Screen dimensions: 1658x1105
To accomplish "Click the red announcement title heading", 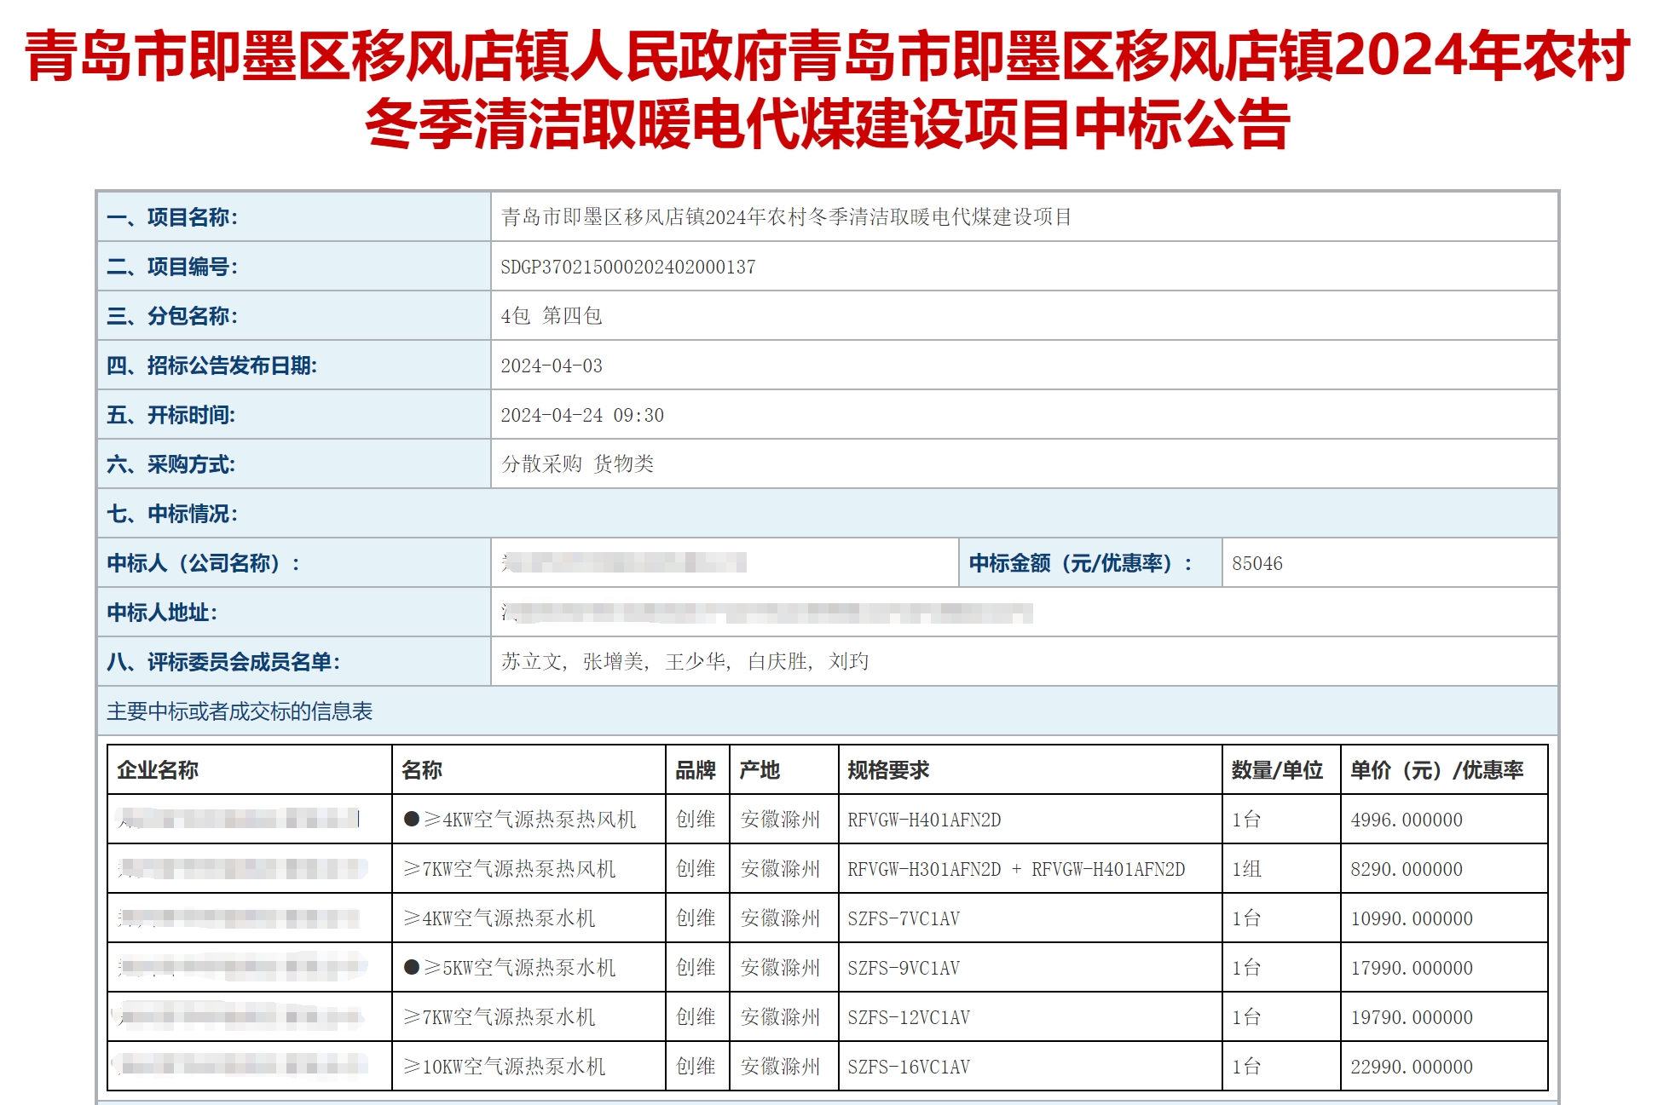I will click(828, 90).
